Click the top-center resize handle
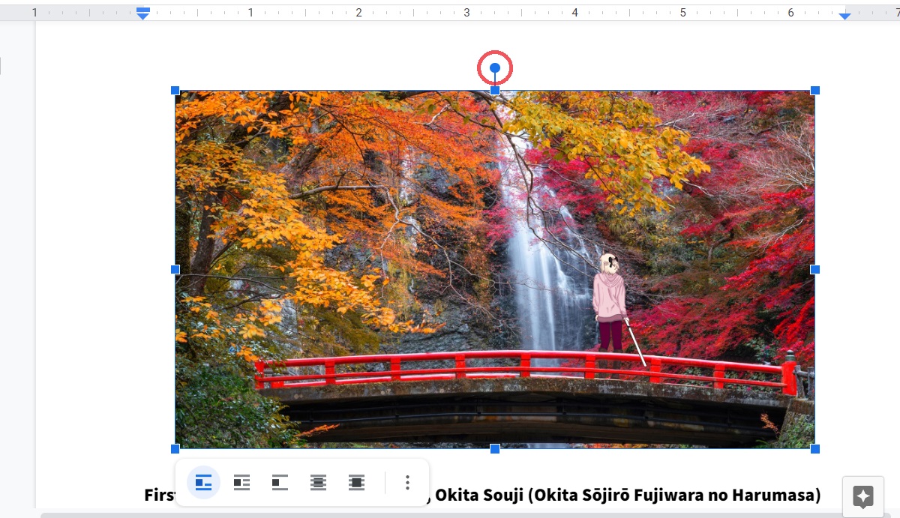Screen dimensions: 900x518 coord(495,91)
